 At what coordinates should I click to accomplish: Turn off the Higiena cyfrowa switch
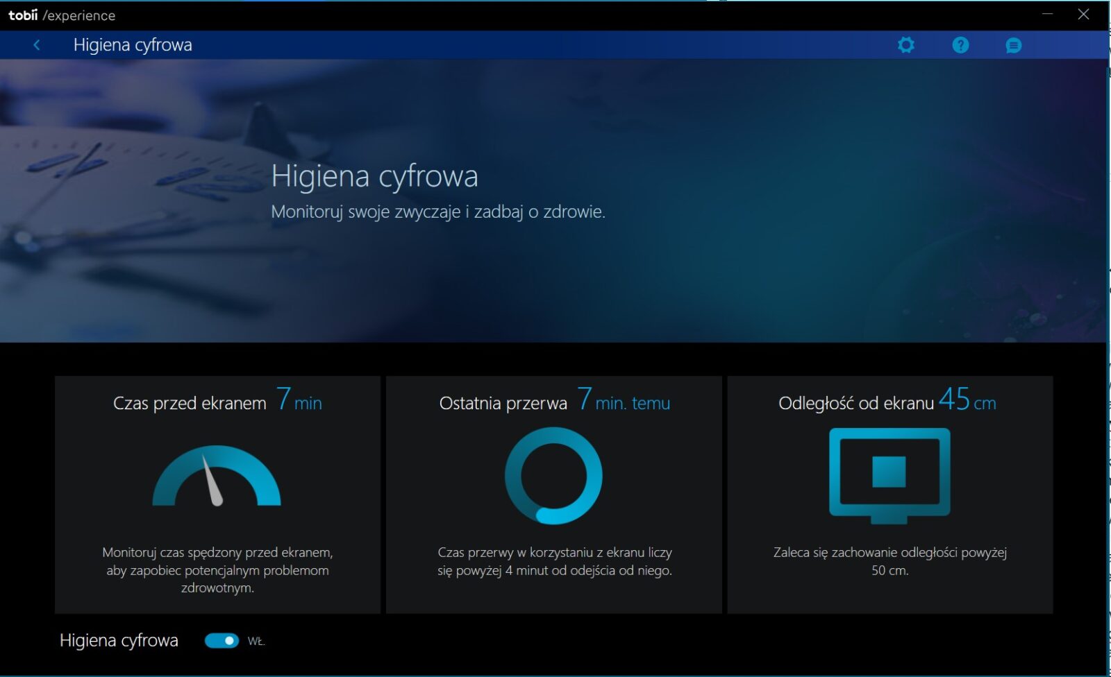pyautogui.click(x=222, y=641)
